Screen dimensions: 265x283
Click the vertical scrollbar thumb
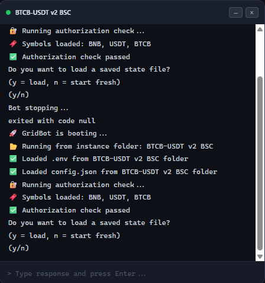pyautogui.click(x=260, y=163)
